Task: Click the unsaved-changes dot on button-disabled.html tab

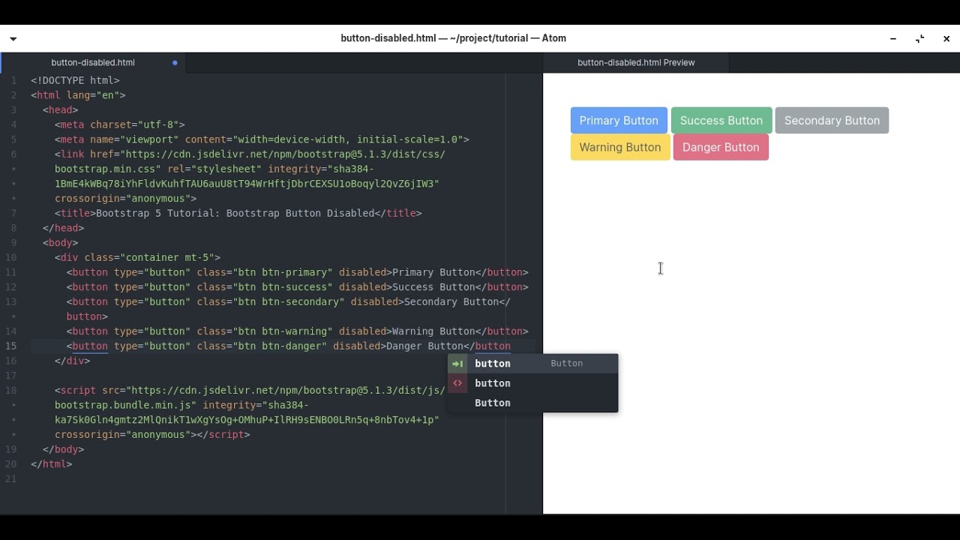Action: tap(175, 62)
